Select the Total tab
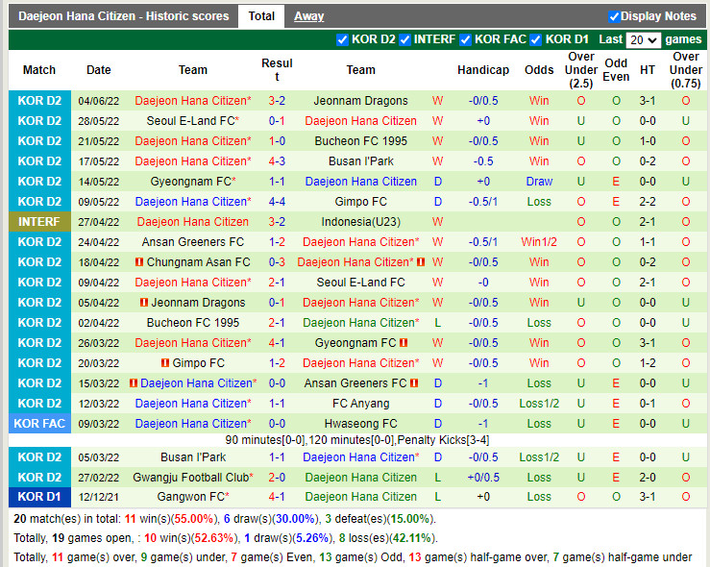Viewport: 710px width, 567px height. 261,16
